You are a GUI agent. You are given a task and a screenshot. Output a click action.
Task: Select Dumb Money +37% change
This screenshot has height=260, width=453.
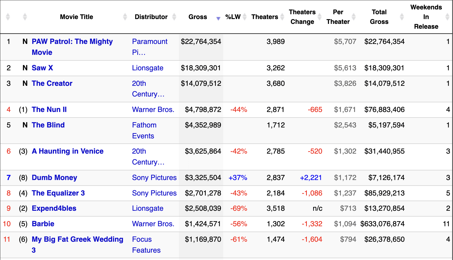[238, 177]
